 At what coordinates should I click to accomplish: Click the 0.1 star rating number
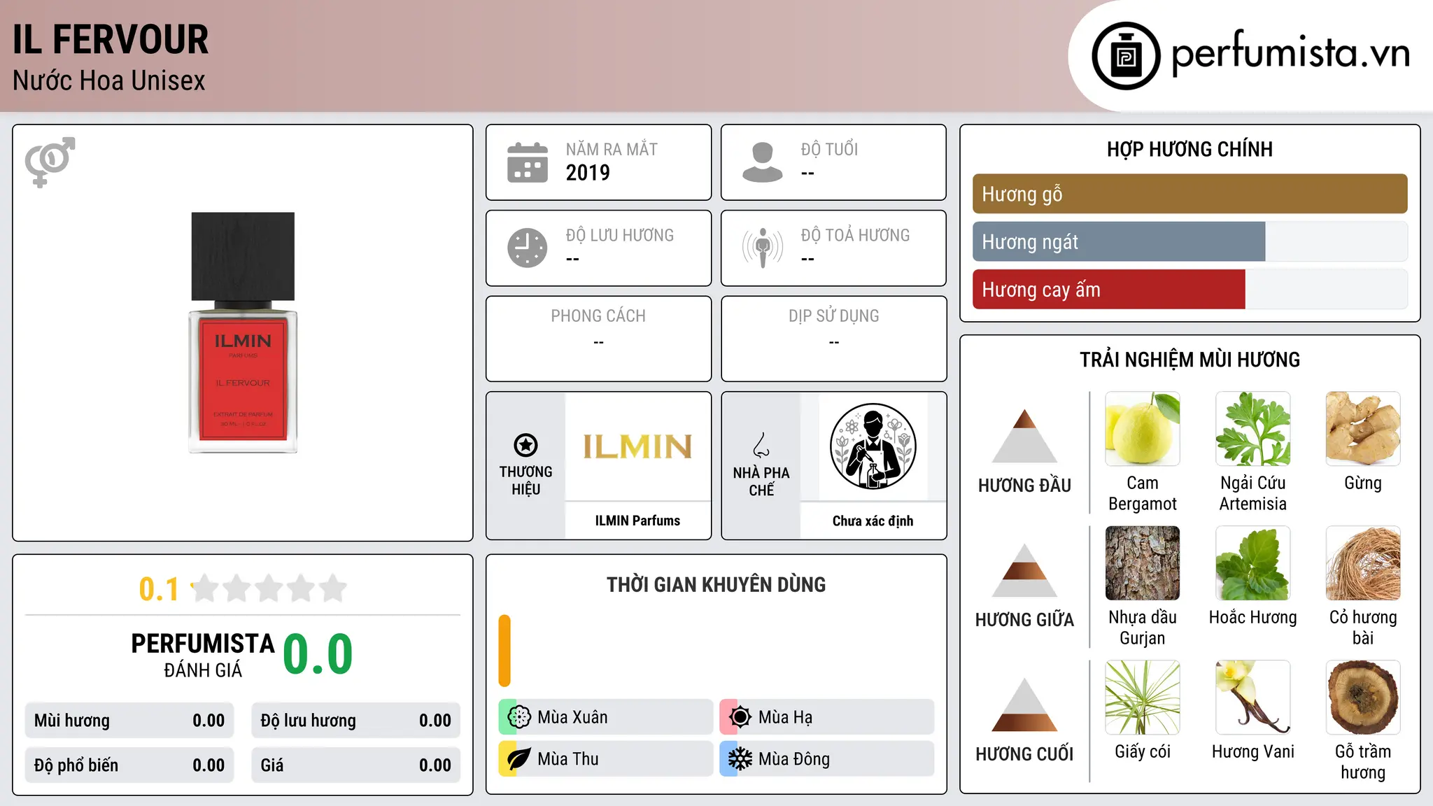159,589
